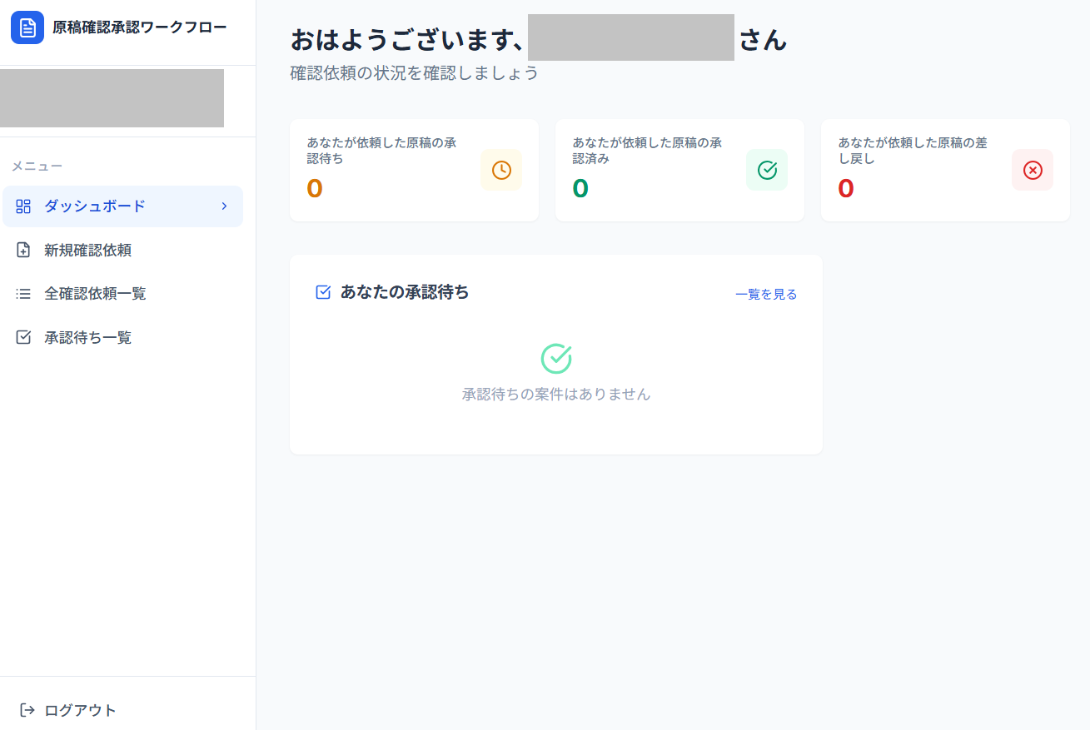Click the 新規確認依頼 file-plus icon
The width and height of the screenshot is (1090, 730).
pos(23,250)
